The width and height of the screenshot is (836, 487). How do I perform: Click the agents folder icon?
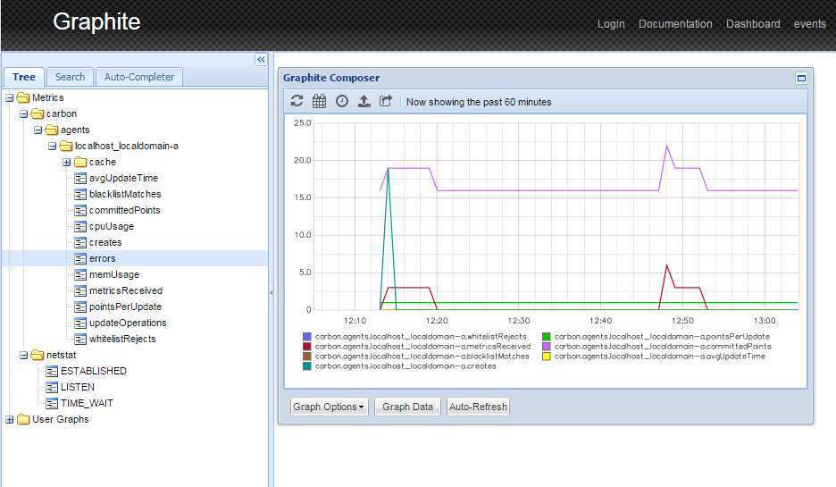click(52, 130)
